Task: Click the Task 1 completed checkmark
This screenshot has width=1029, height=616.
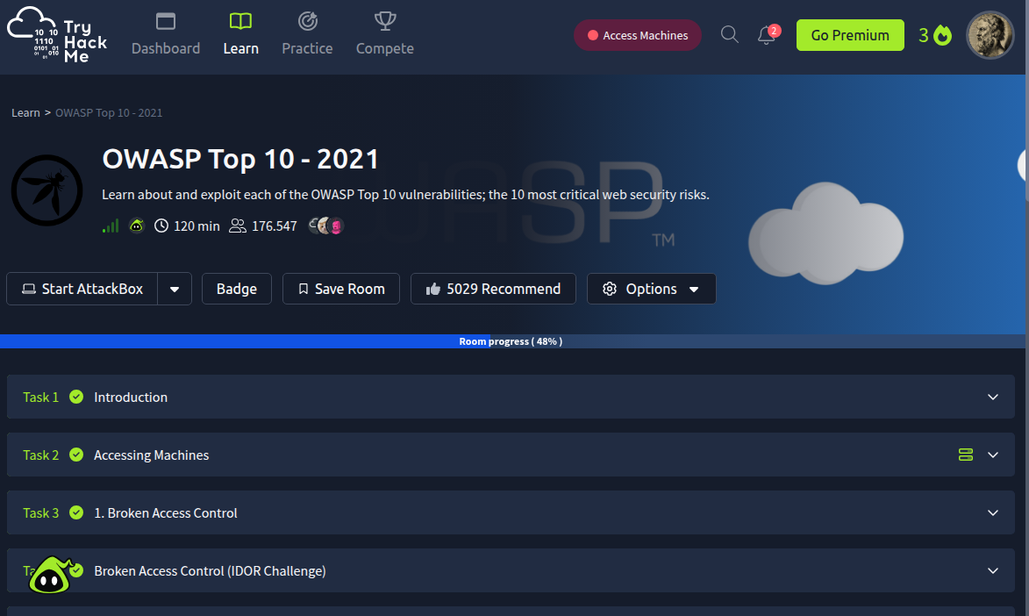Action: click(76, 397)
